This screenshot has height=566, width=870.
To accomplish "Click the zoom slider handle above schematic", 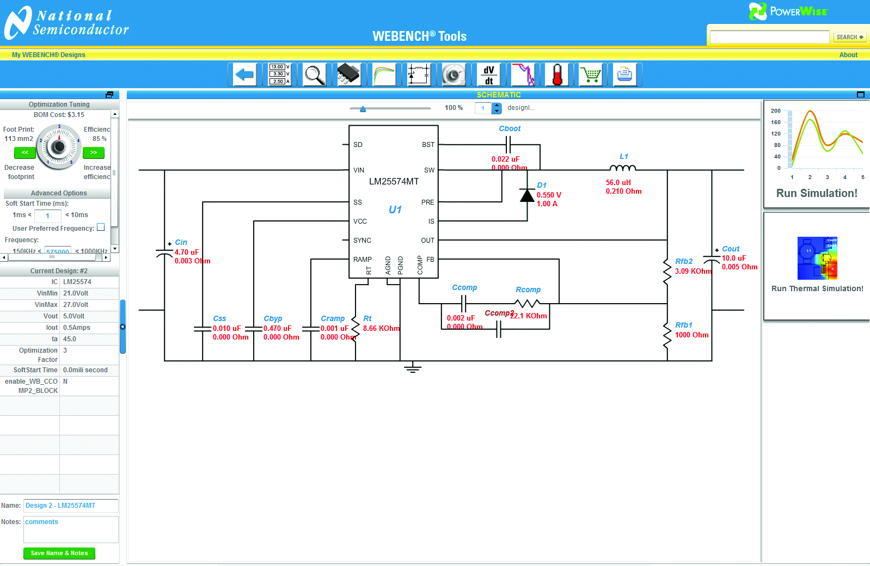I will coord(363,109).
